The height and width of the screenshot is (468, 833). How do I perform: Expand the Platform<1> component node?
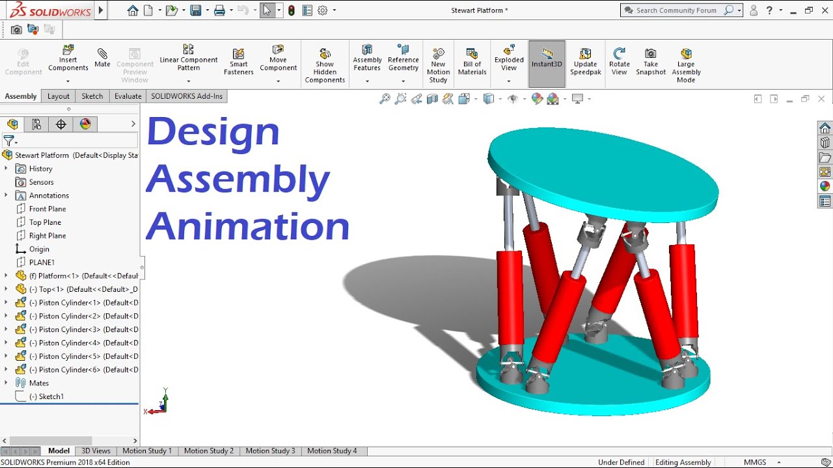pyautogui.click(x=6, y=276)
